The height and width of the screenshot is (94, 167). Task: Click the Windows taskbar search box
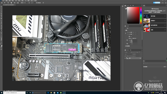[14, 93]
